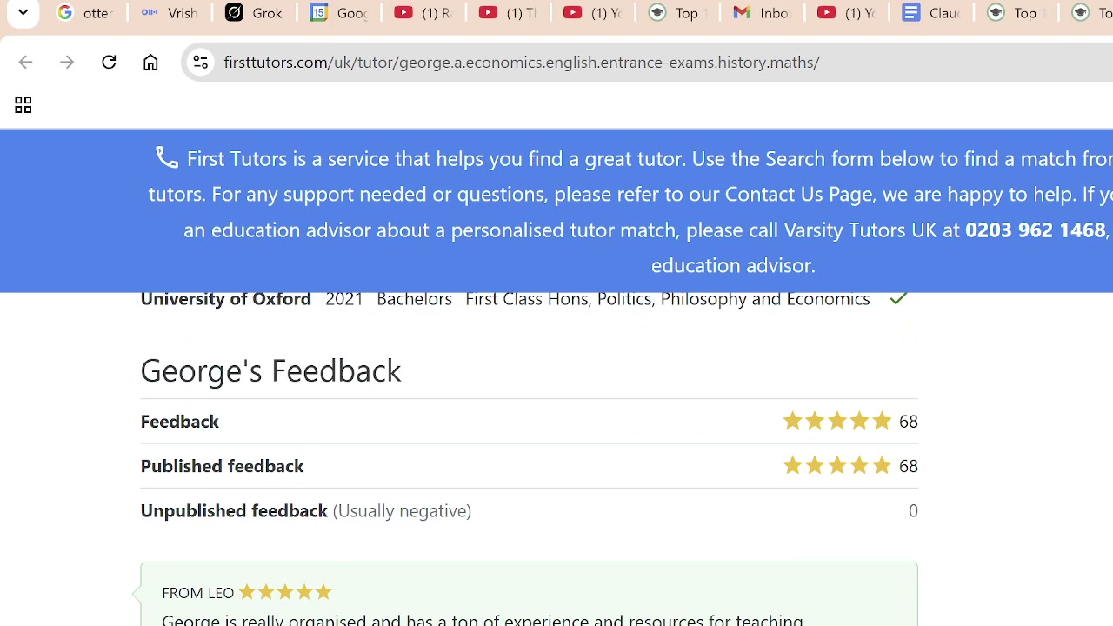Click the First Class Hons, PPE text
Screen dimensions: 1113x626
pyautogui.click(x=667, y=298)
